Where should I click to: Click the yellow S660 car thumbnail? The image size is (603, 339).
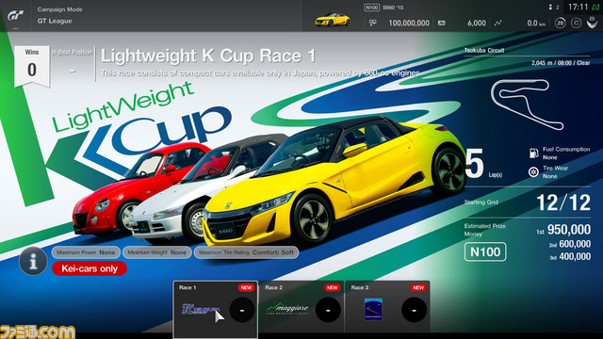coord(333,20)
